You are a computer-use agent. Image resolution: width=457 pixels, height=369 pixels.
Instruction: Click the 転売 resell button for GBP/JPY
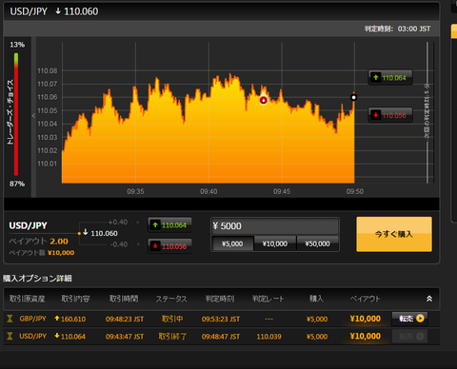(x=410, y=319)
